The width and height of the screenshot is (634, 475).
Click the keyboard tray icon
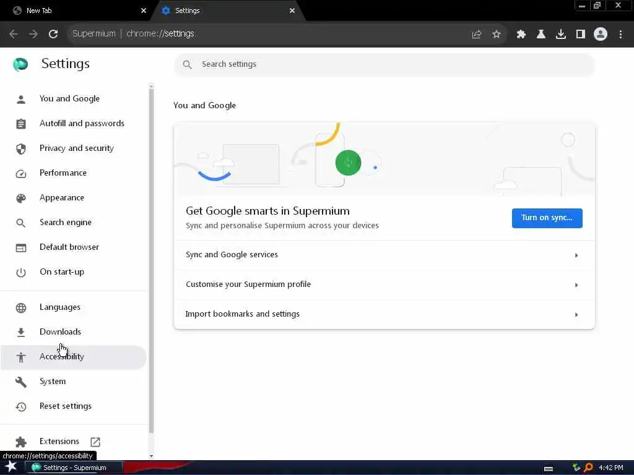(549, 469)
